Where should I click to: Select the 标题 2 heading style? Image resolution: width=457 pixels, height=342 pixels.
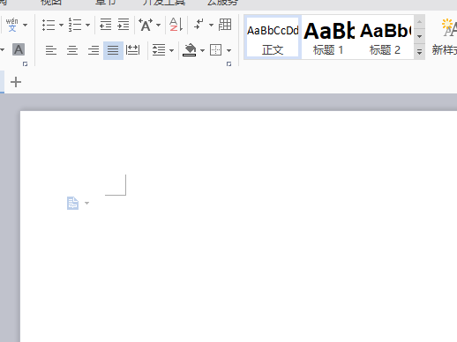tap(385, 38)
